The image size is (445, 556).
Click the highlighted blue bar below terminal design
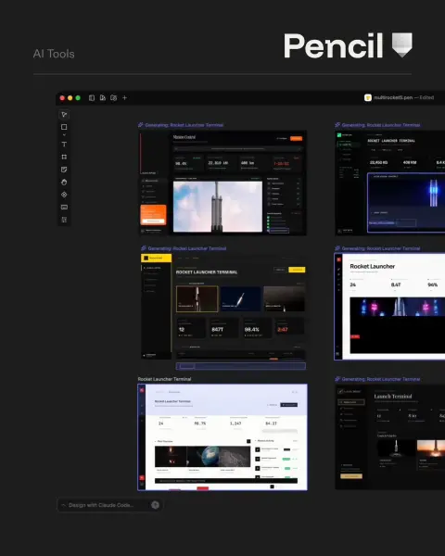[241, 366]
